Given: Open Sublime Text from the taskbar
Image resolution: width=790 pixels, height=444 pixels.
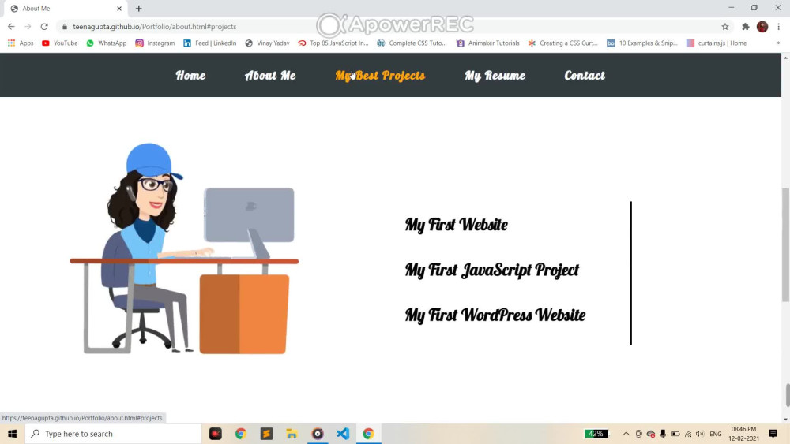Looking at the screenshot, I should [266, 434].
